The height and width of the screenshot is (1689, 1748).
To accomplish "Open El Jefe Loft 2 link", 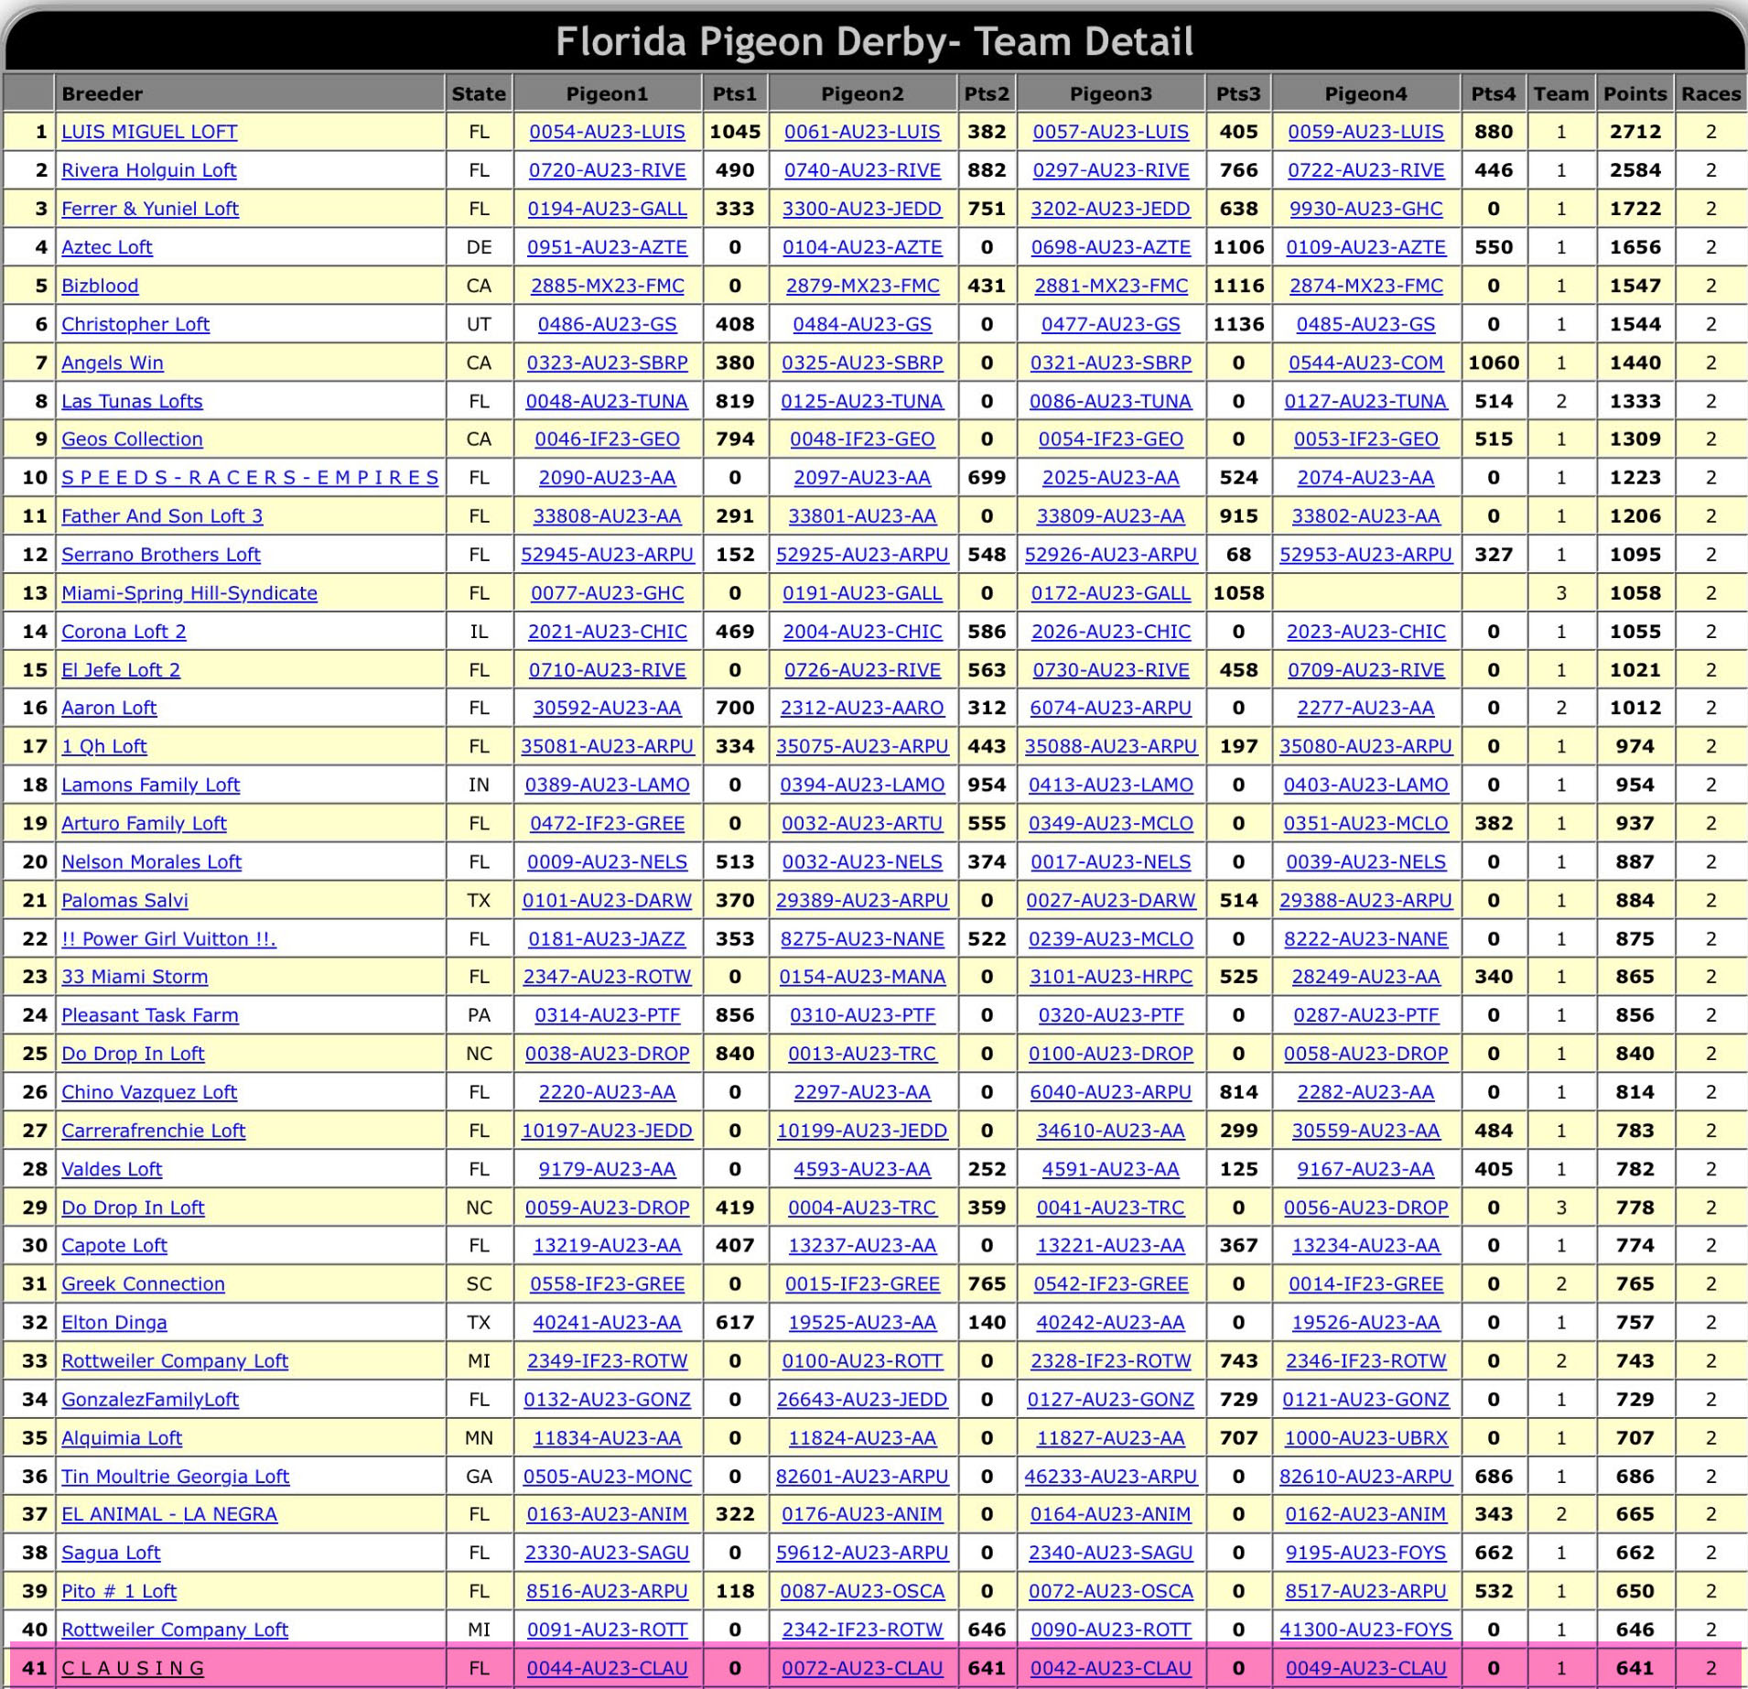I will click(121, 669).
